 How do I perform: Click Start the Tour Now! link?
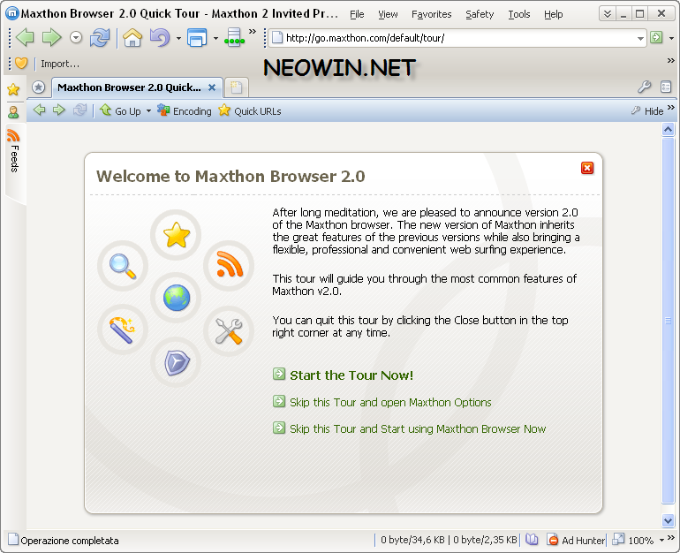pyautogui.click(x=351, y=375)
